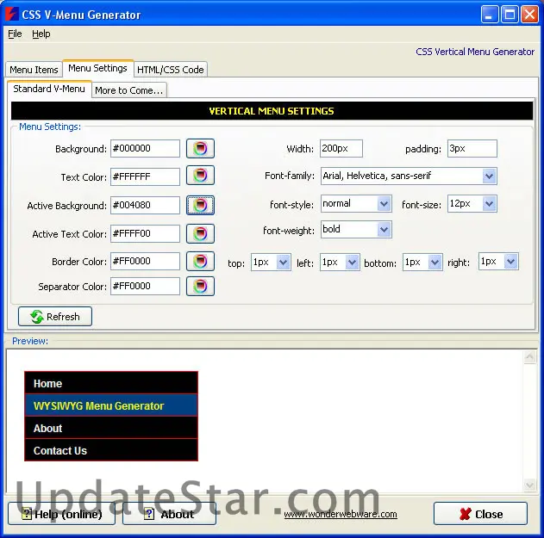Image resolution: width=544 pixels, height=538 pixels.
Task: Expand the Font-family dropdown
Action: click(x=489, y=176)
